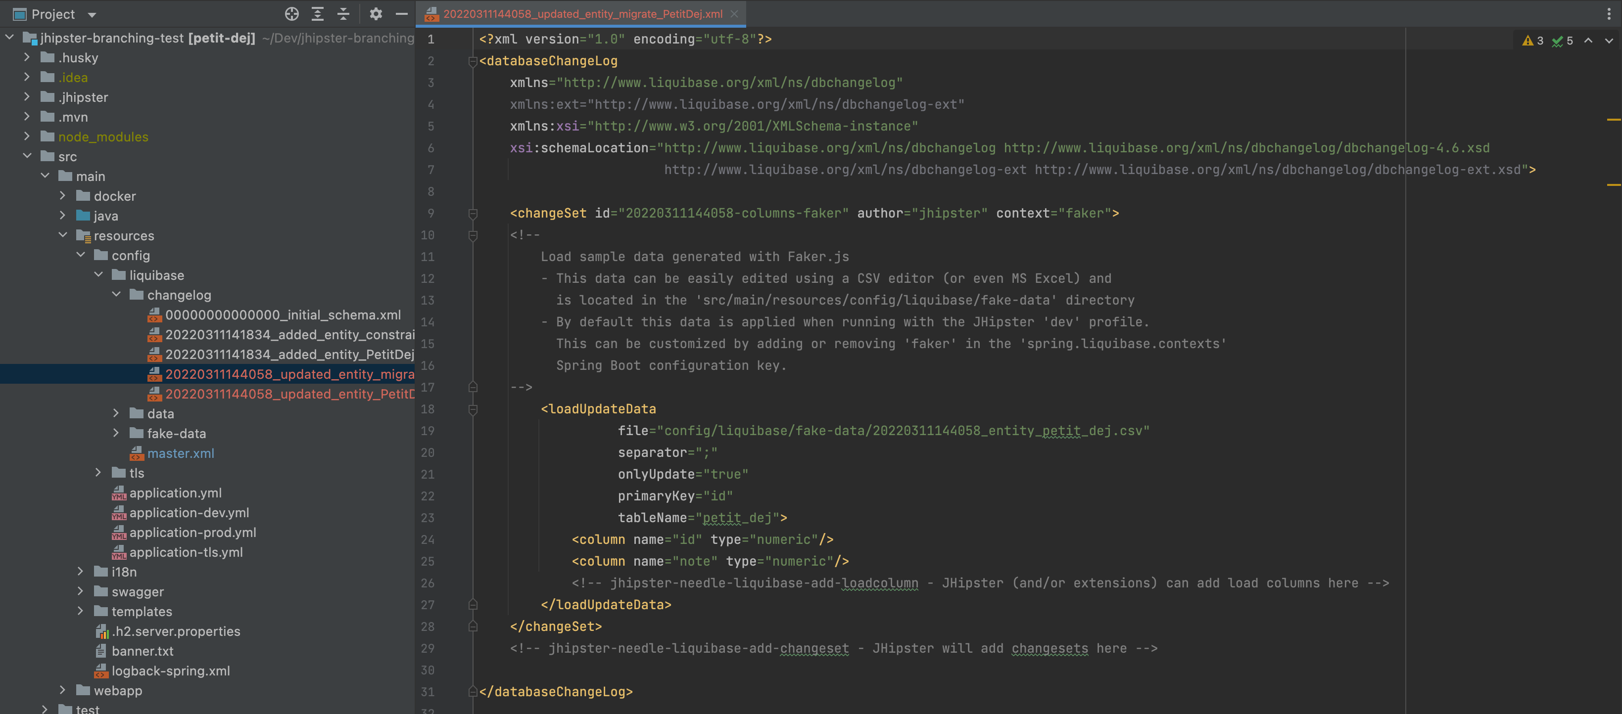Expand the fake-data folder arrow
This screenshot has height=714, width=1622.
tap(116, 433)
